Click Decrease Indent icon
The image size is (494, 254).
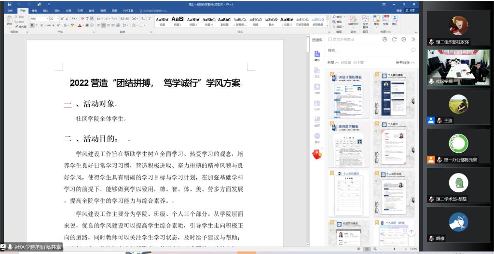click(122, 19)
